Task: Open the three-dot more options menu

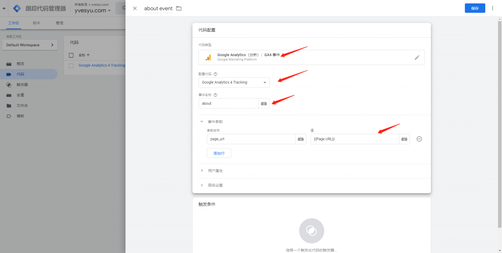Action: tap(492, 8)
